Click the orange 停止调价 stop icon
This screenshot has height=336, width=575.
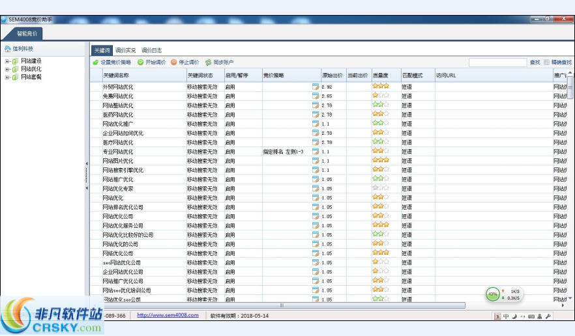tap(174, 63)
